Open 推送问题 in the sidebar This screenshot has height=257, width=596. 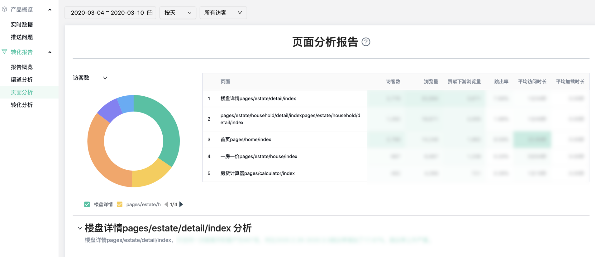pos(22,37)
